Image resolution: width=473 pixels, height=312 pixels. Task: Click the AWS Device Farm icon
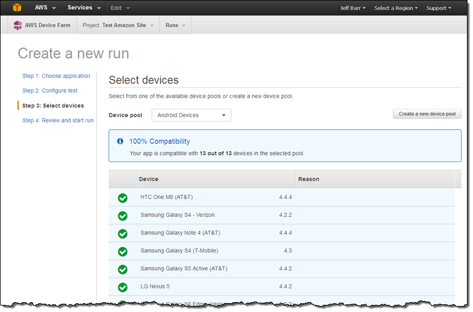(18, 25)
